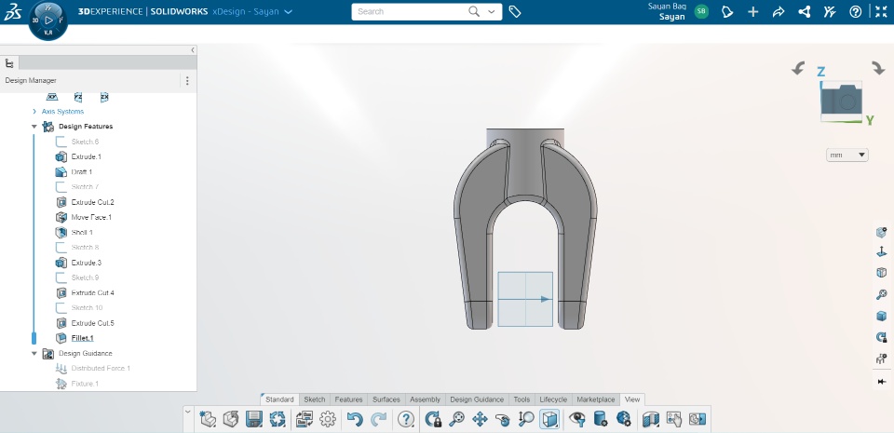Click the SB user avatar
Image resolution: width=894 pixels, height=433 pixels.
click(x=701, y=11)
